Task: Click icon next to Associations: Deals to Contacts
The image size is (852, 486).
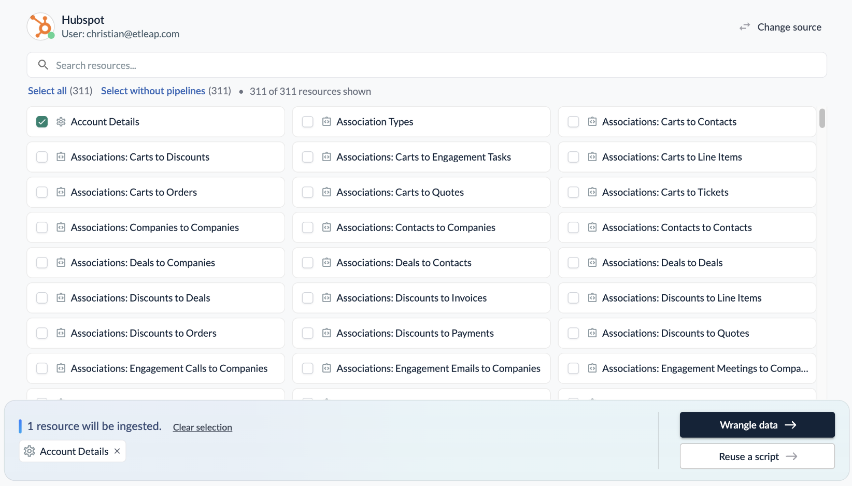Action: click(326, 263)
